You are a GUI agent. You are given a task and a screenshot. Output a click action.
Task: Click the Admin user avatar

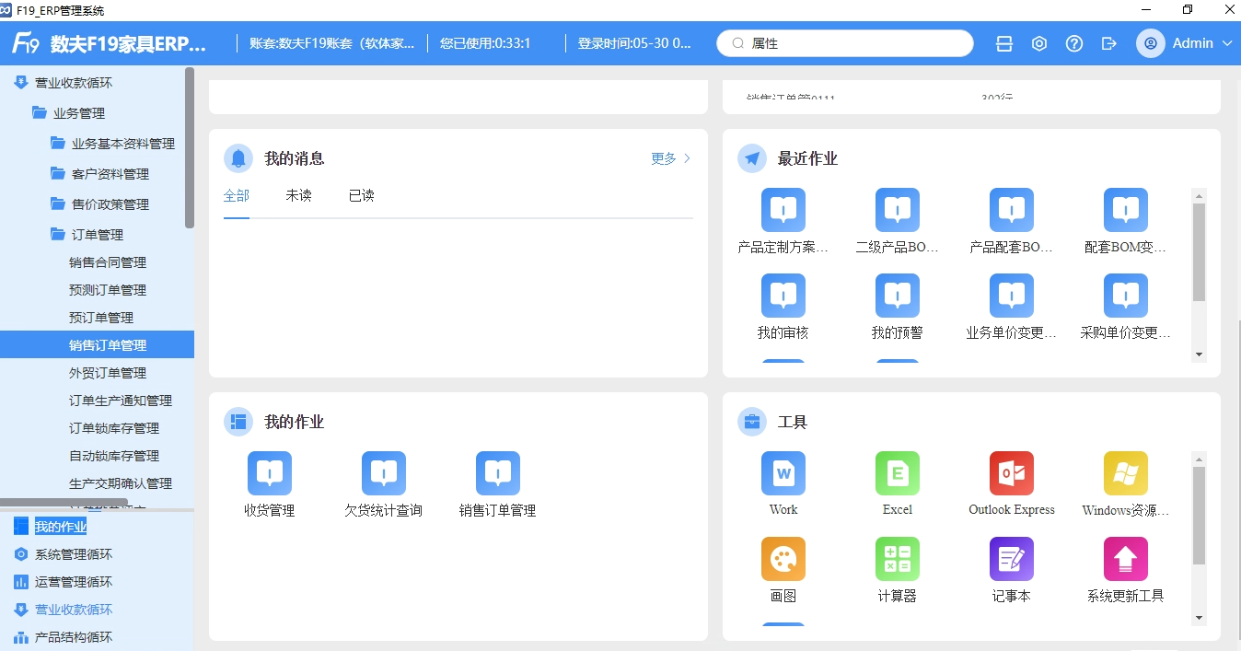click(x=1151, y=43)
